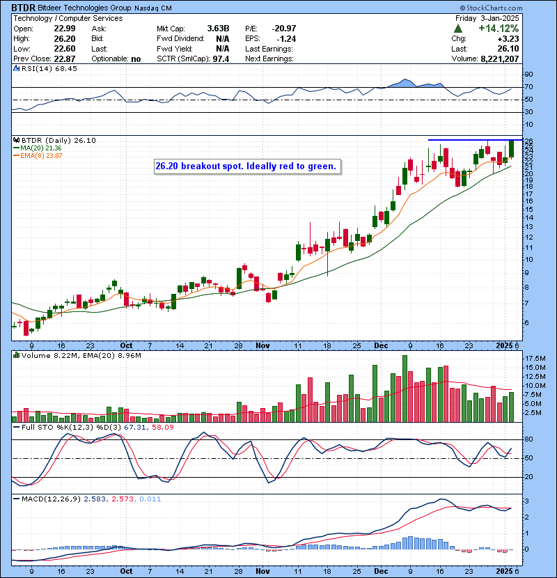Click the blue horizontal resistance line near 26

point(475,140)
